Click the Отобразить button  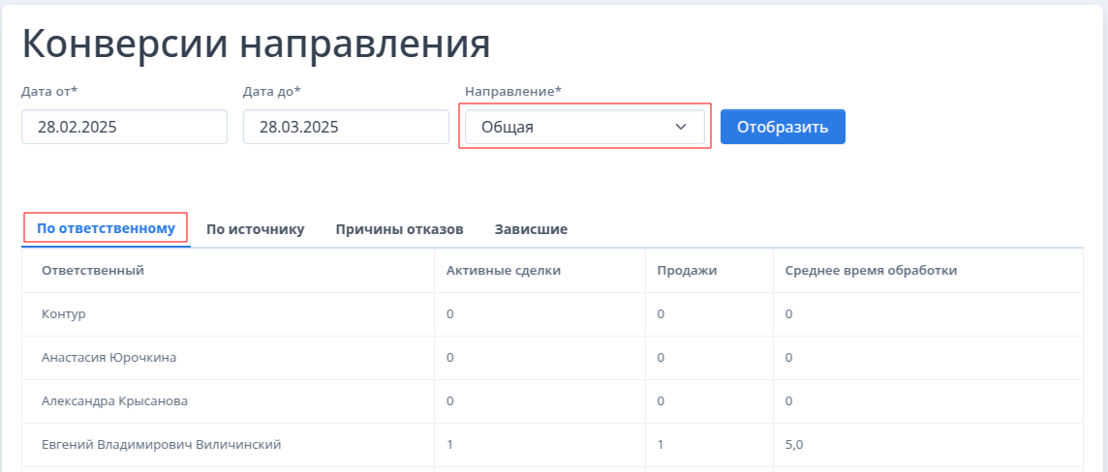783,127
